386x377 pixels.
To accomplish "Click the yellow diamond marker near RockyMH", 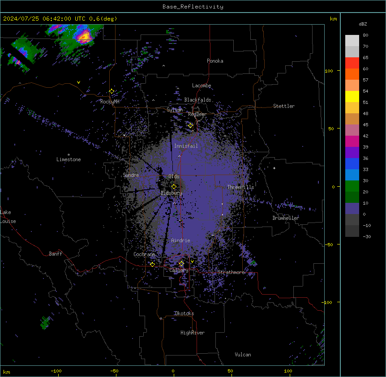I will pos(112,91).
